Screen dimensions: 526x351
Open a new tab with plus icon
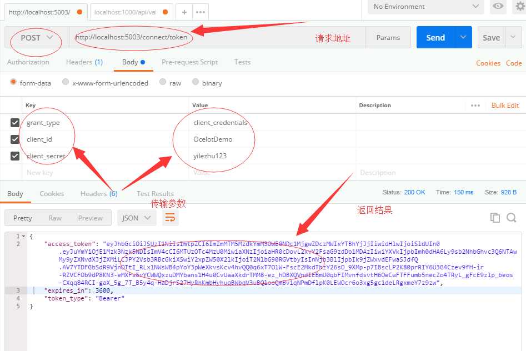coord(184,12)
